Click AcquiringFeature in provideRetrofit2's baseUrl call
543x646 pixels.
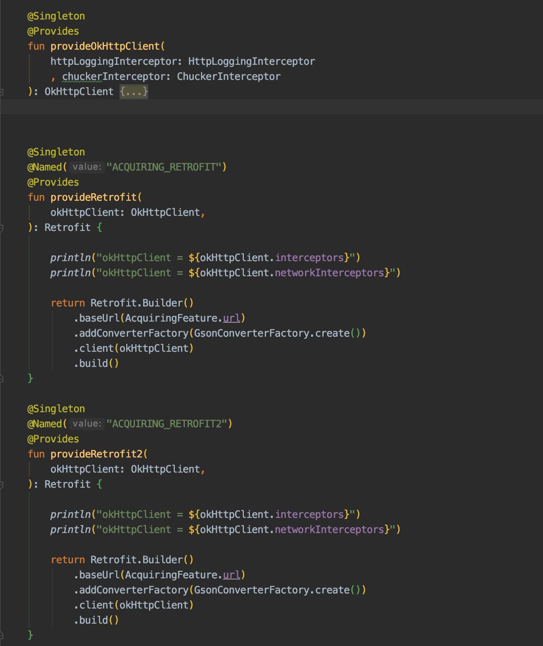[171, 575]
